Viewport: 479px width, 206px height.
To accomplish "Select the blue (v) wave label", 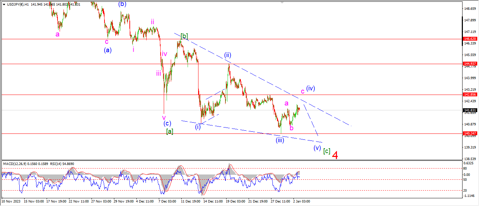I will point(317,148).
